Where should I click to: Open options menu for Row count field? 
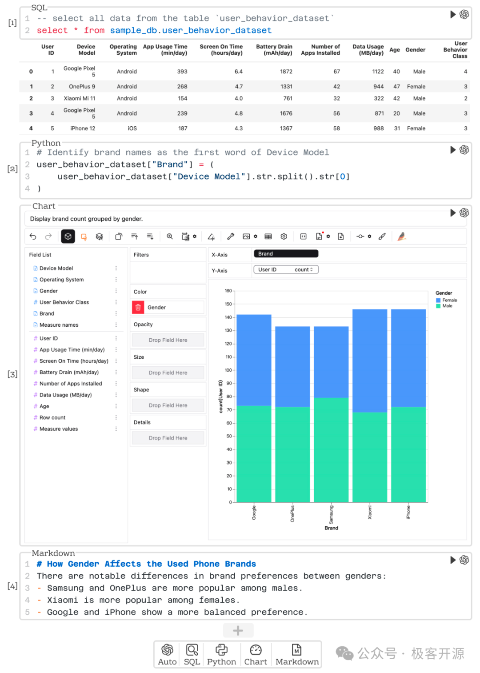click(116, 418)
